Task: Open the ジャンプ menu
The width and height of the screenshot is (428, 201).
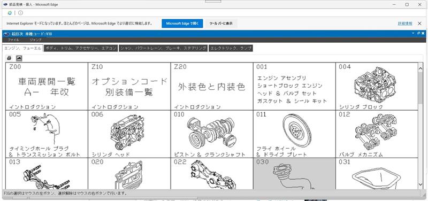Action: pos(35,40)
